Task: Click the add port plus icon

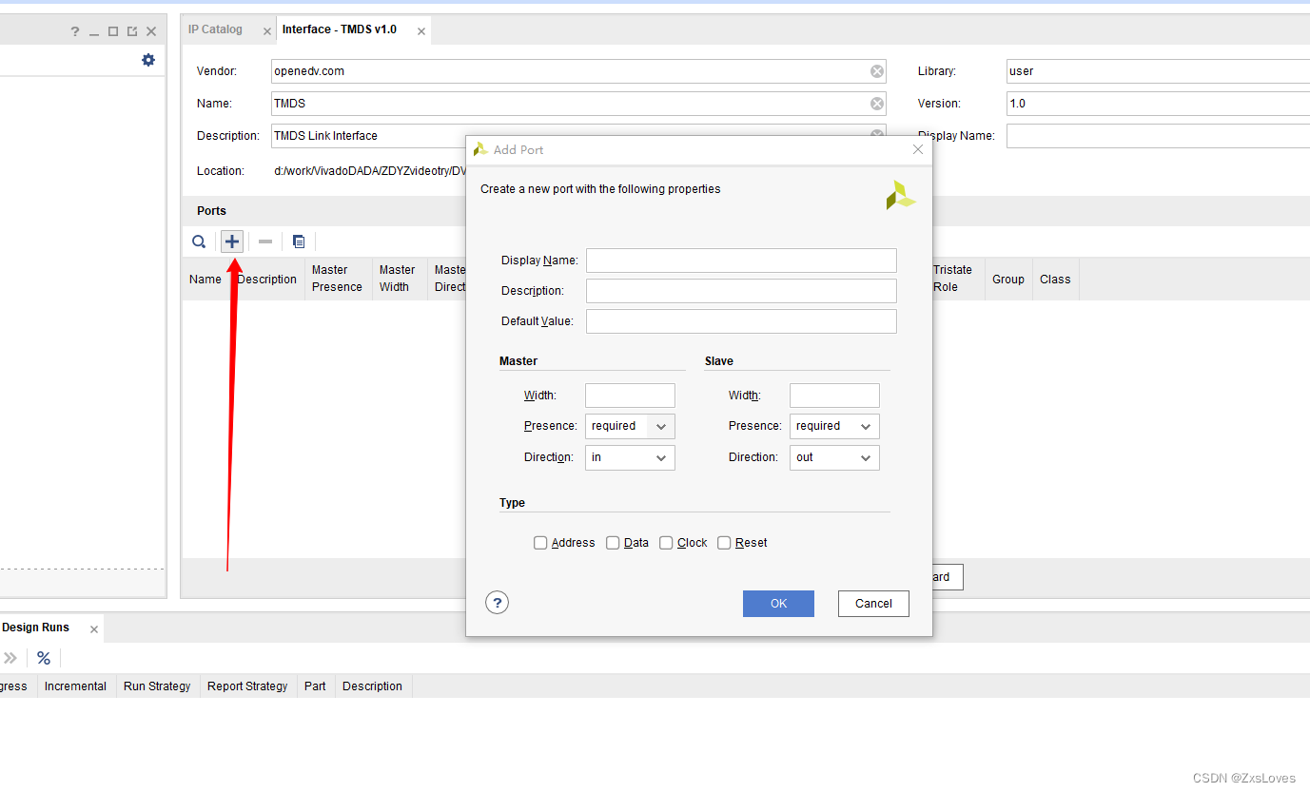Action: 232,241
